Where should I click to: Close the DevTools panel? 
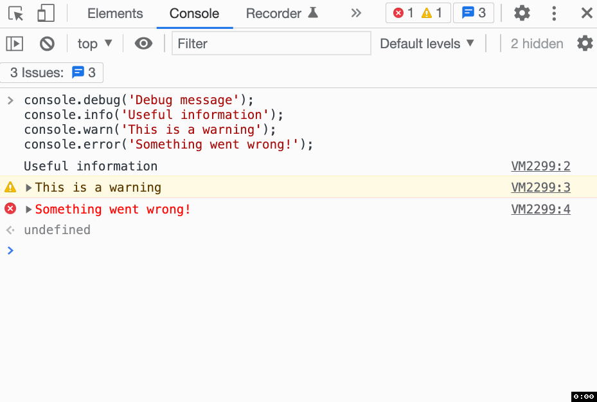tap(586, 14)
